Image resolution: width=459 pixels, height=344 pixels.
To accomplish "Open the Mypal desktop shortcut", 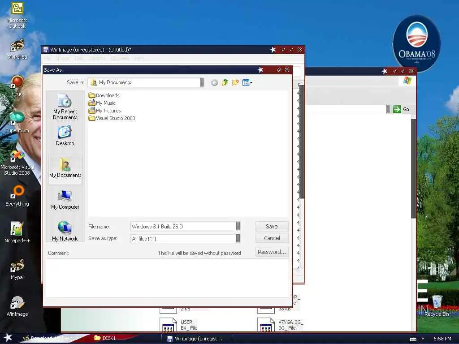I will [17, 269].
